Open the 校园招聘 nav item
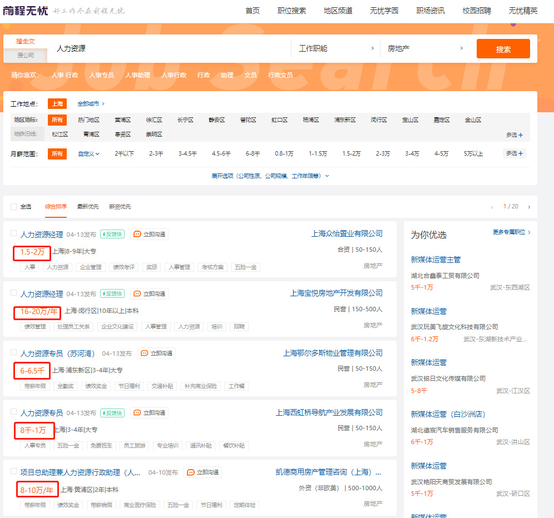 [x=477, y=11]
